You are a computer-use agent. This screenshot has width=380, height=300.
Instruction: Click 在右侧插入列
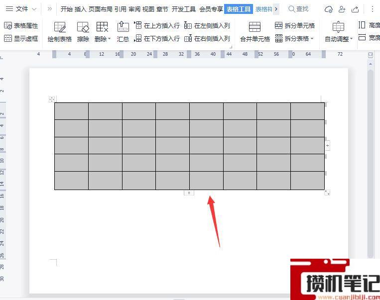coord(207,38)
